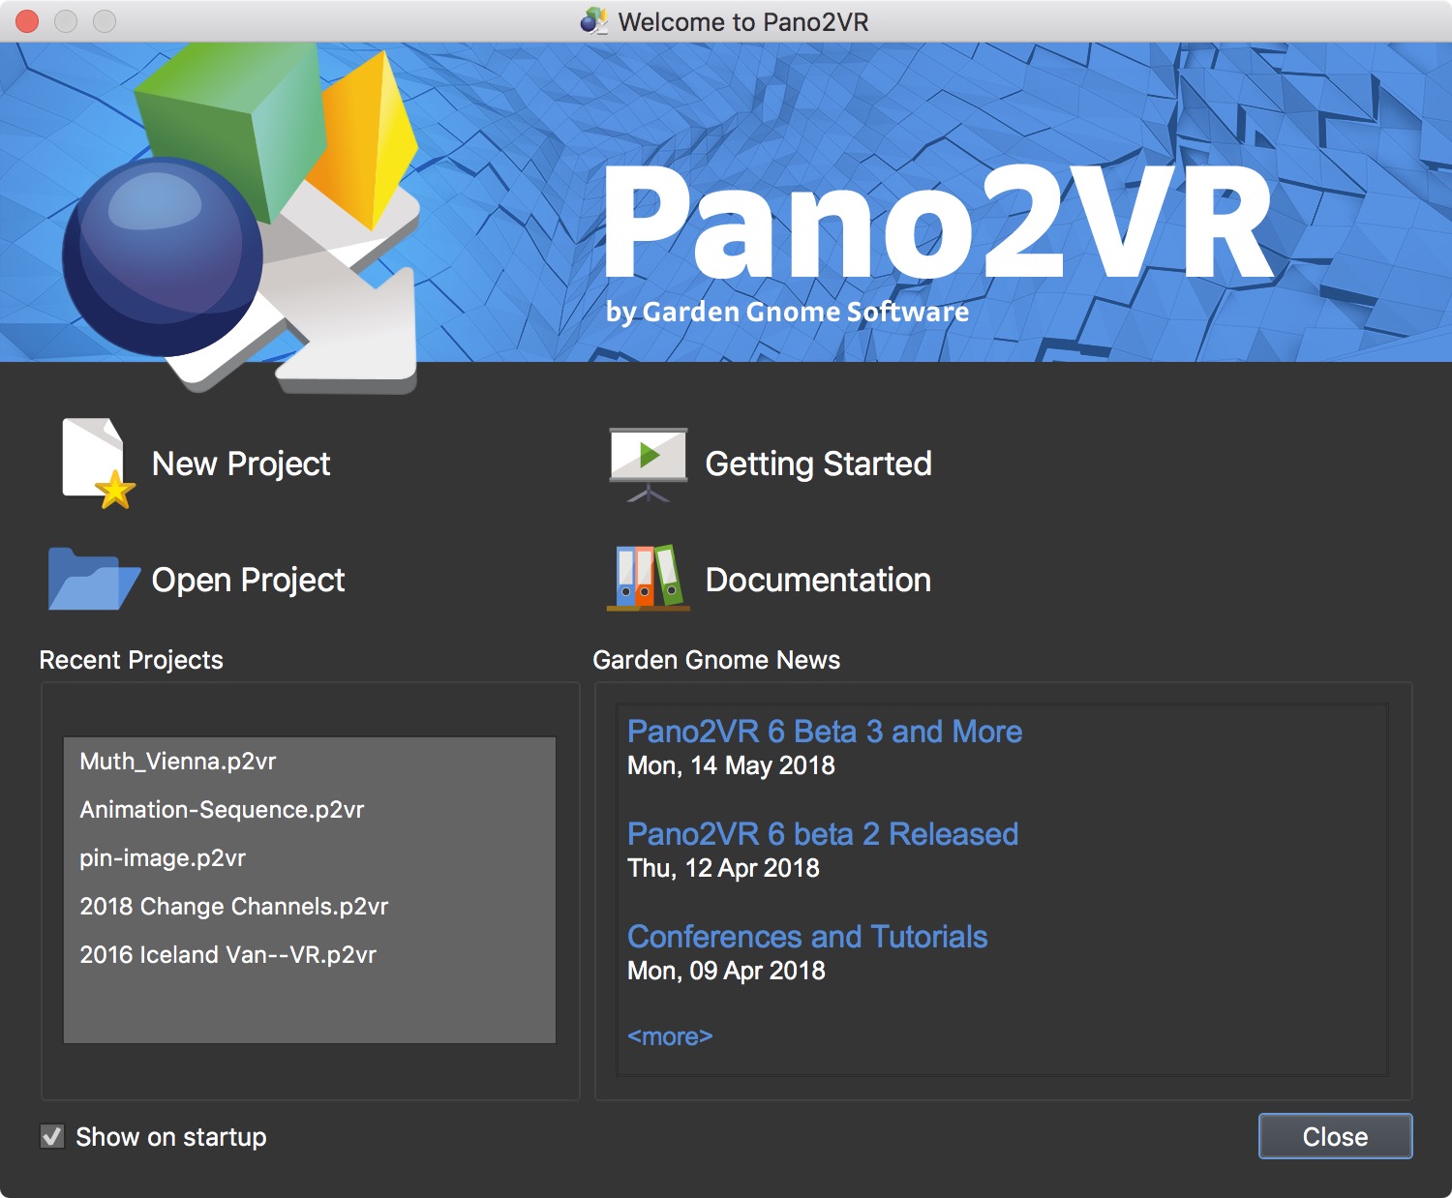Image resolution: width=1452 pixels, height=1198 pixels.
Task: Open Conferences and Tutorials news link
Action: click(x=807, y=937)
